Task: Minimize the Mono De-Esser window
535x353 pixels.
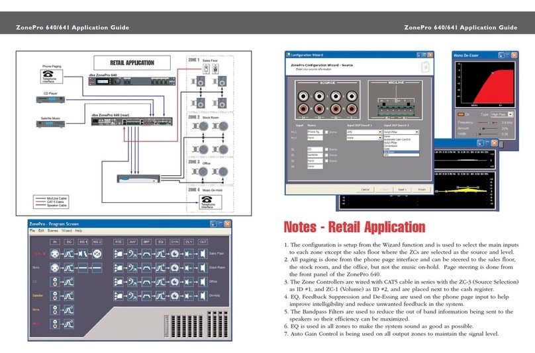Action: (x=501, y=55)
